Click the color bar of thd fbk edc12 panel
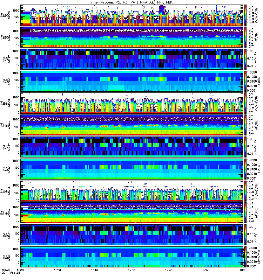The image size is (263, 280). point(245,147)
